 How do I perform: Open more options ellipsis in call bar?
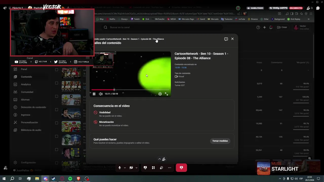[x=170, y=168]
